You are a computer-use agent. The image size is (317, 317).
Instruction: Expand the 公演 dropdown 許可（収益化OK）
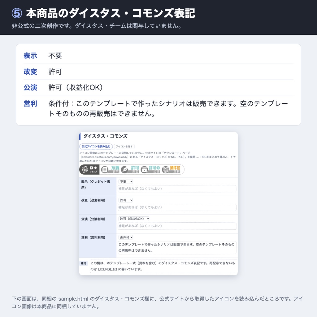coord(134,219)
